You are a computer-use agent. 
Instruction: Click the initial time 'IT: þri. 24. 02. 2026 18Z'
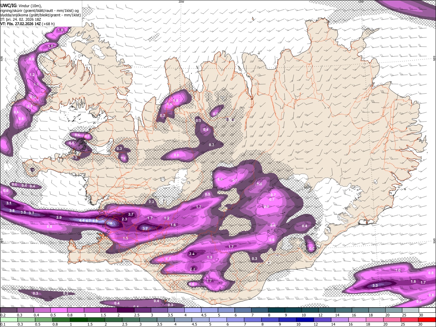tap(21, 19)
